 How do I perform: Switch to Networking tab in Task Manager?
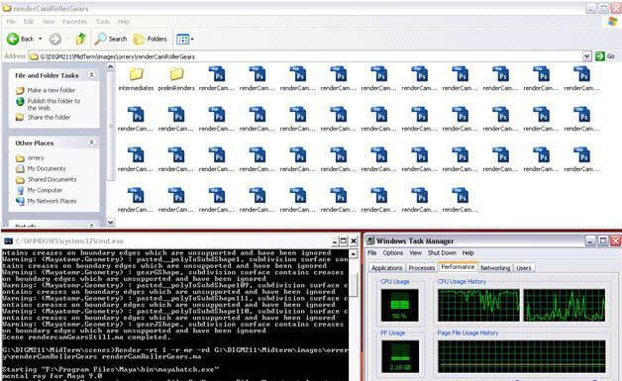(x=495, y=268)
